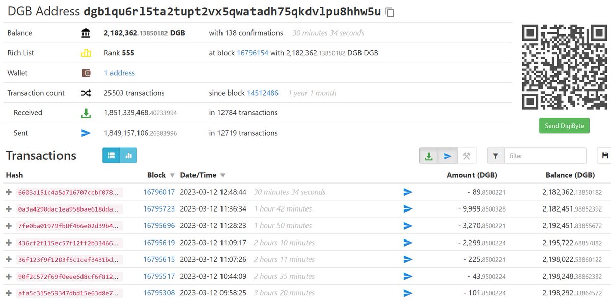Screen dimensions: 611x300
Task: Open transaction hash 436cf2f115ec57f12ff2b33466
Action: click(x=69, y=243)
